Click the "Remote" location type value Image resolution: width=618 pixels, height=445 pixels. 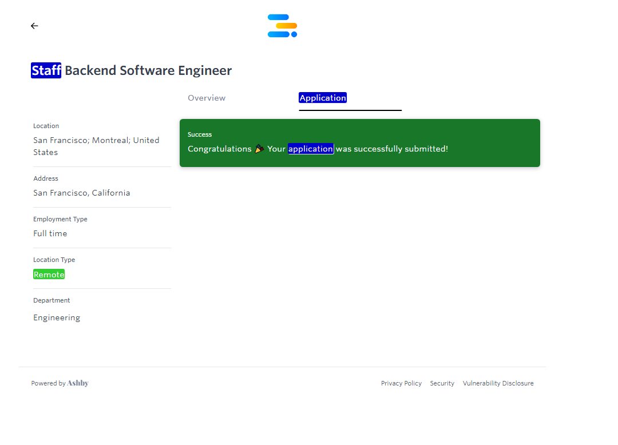(x=49, y=275)
